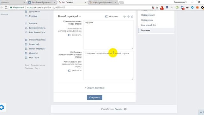This screenshot has width=204, height=115.
Task: Click the Сообщения пользователям message text area
Action: [x=108, y=65]
